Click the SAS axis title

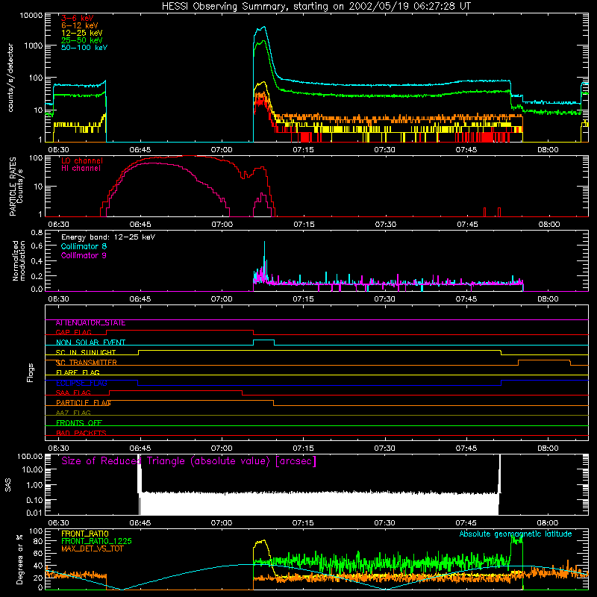(7, 484)
